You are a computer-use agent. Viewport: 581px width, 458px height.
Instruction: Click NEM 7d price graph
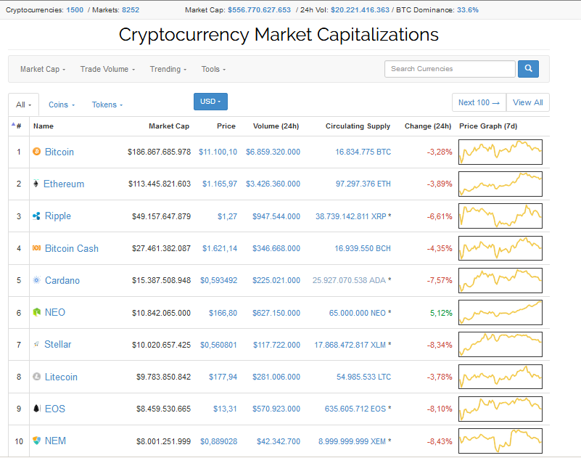pos(500,441)
